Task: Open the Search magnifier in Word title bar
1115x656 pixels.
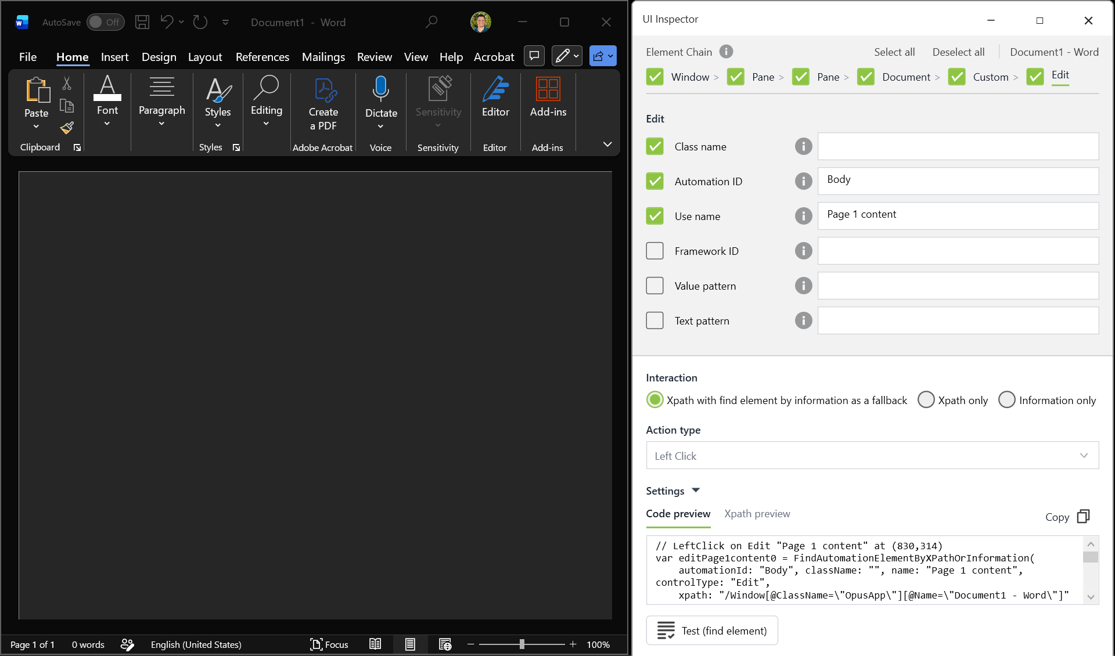Action: pos(431,22)
